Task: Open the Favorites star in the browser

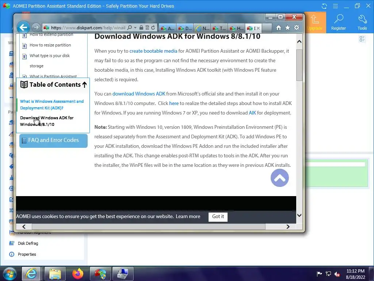Action: click(288, 28)
